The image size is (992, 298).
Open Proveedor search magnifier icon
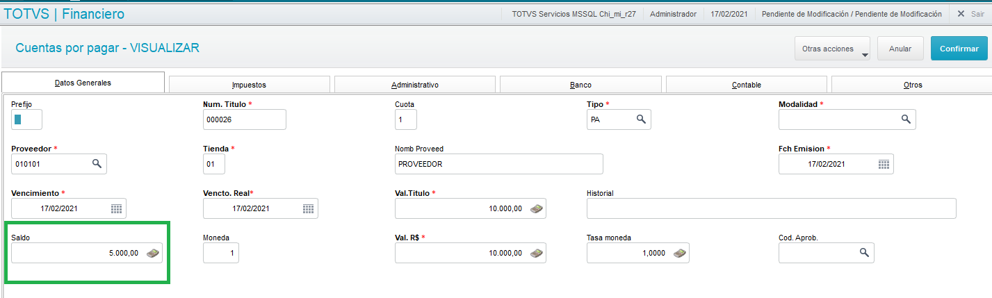(97, 164)
